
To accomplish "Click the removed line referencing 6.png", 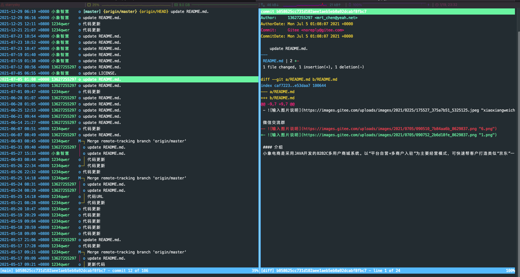I will point(379,129).
